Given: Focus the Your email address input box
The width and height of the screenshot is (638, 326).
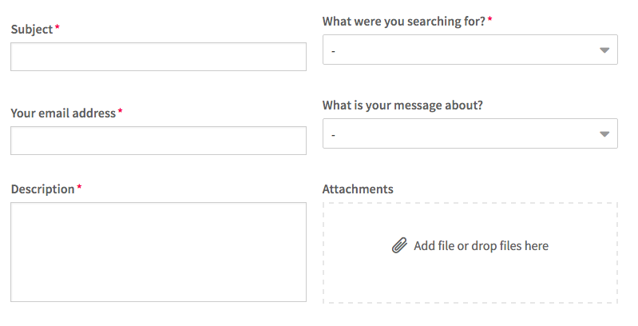Looking at the screenshot, I should [158, 141].
